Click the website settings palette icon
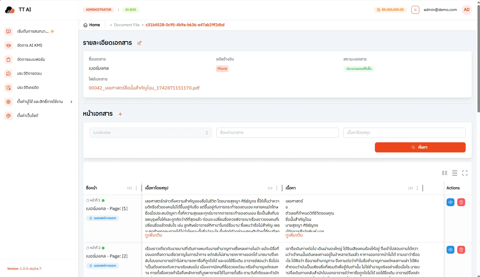This screenshot has height=277, width=480. point(8,116)
